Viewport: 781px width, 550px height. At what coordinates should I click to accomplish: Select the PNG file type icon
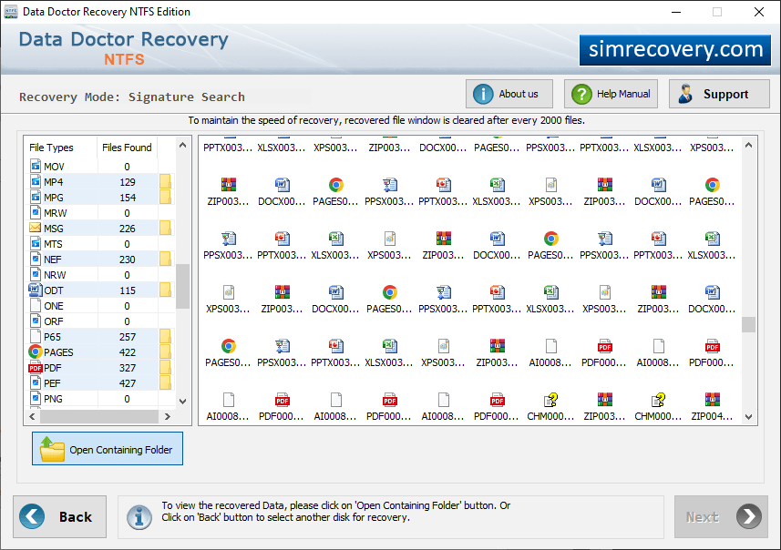(36, 398)
